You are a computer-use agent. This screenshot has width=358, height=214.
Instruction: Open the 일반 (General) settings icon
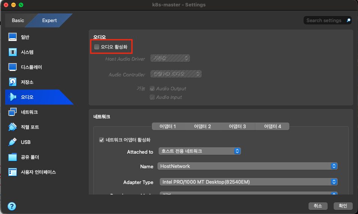tap(12, 37)
